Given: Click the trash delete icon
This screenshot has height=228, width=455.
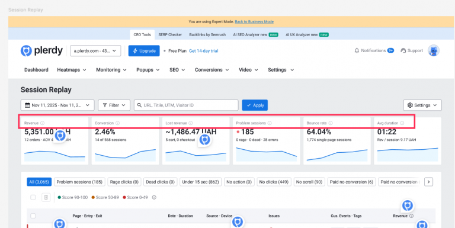Looking at the screenshot, I should click(x=46, y=198).
